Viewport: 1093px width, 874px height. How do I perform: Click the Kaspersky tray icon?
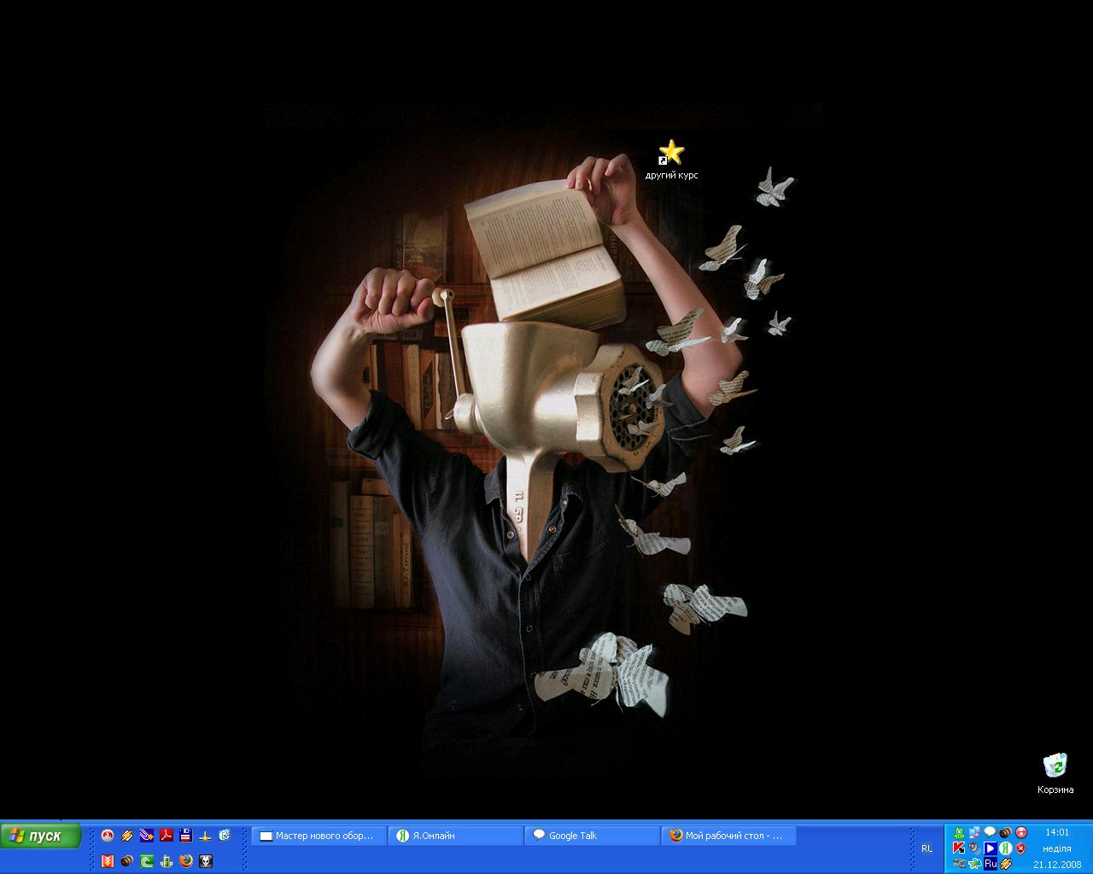[959, 848]
